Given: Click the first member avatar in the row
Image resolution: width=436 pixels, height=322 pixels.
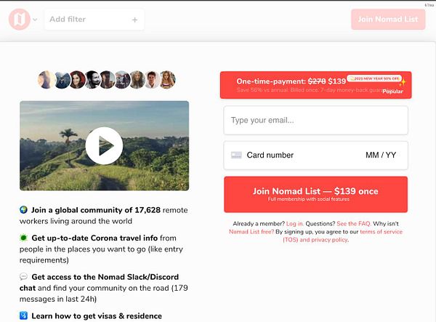Looking at the screenshot, I should pyautogui.click(x=47, y=79).
